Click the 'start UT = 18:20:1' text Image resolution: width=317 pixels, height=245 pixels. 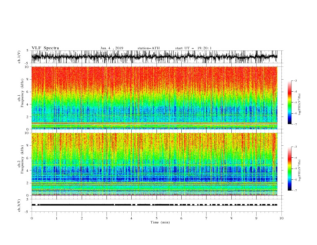click(x=193, y=48)
